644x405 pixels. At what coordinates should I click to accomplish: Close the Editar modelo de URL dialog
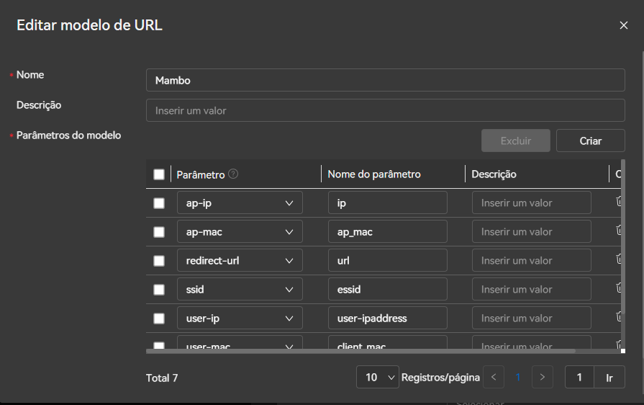tap(623, 25)
